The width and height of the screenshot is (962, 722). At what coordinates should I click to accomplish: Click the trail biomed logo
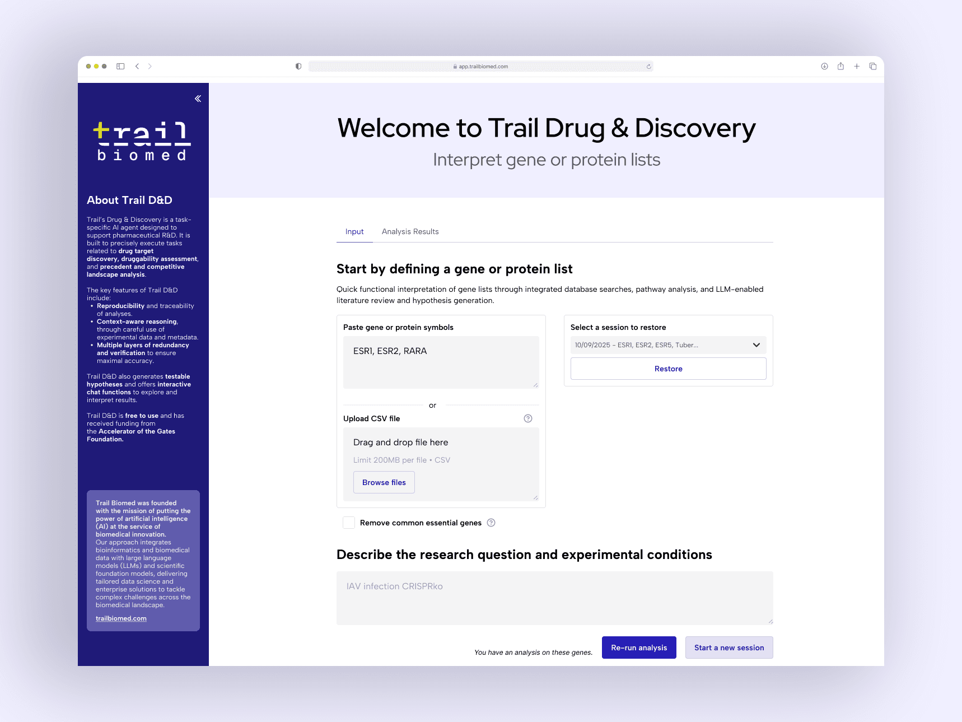point(142,141)
